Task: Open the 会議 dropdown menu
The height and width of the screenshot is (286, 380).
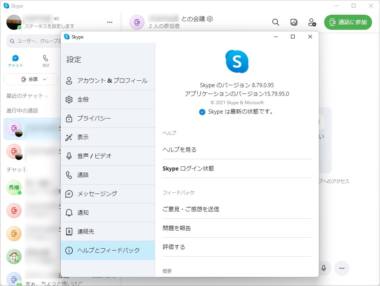Action: [x=31, y=79]
